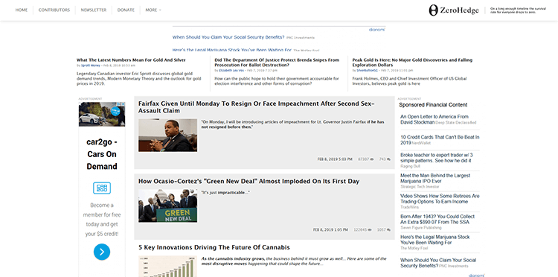
Task: Open 'Meet the Man Behind the Largest Marijuana IPO Ever'
Action: point(435,179)
